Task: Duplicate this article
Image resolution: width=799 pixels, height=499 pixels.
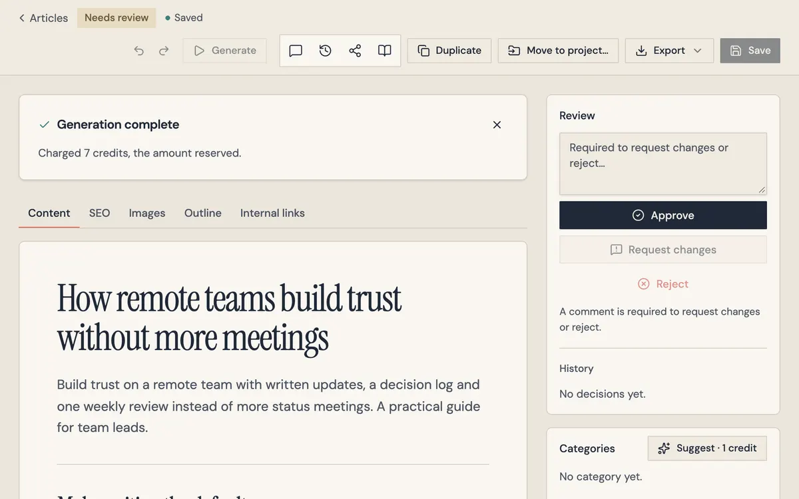Action: pyautogui.click(x=449, y=51)
